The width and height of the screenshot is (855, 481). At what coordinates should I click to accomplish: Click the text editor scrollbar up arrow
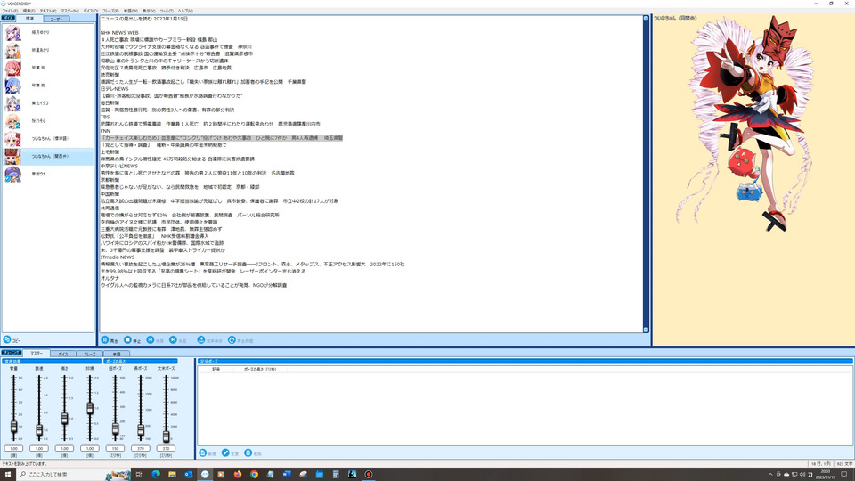tap(647, 19)
